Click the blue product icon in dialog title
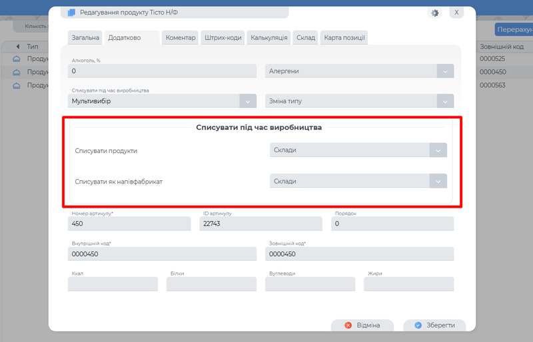The height and width of the screenshot is (342, 533). point(72,13)
